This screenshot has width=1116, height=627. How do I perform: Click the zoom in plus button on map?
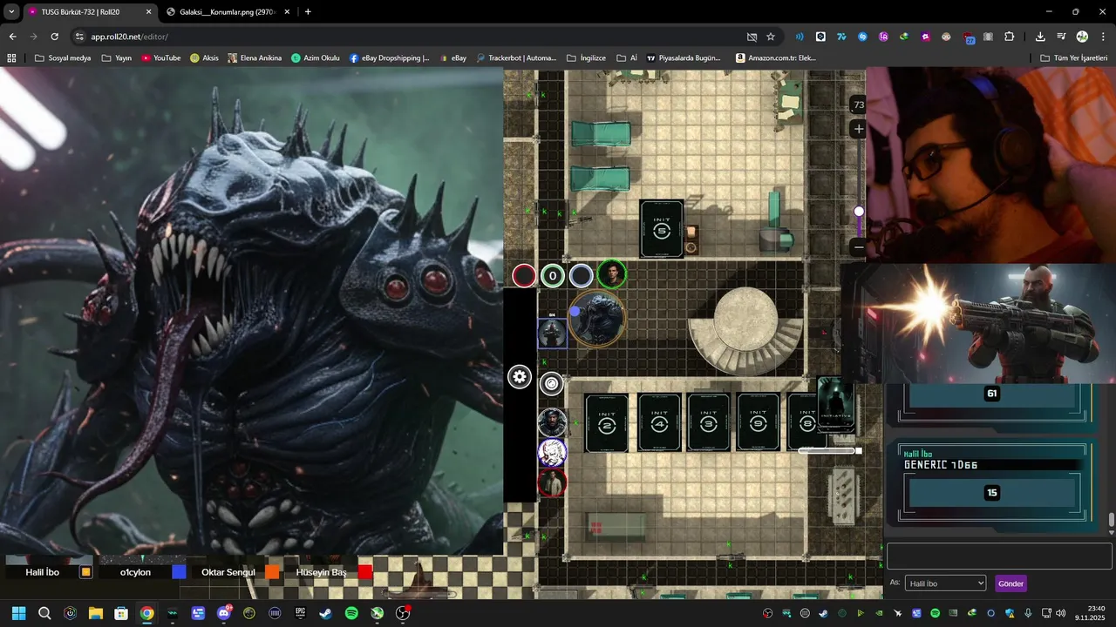pos(859,129)
